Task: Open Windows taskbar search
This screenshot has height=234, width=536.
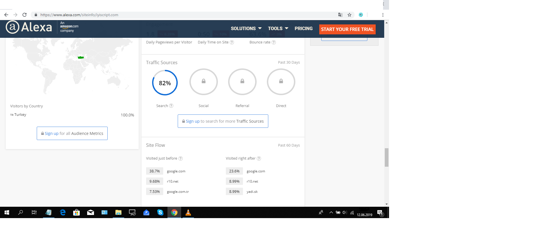Action: (x=21, y=212)
